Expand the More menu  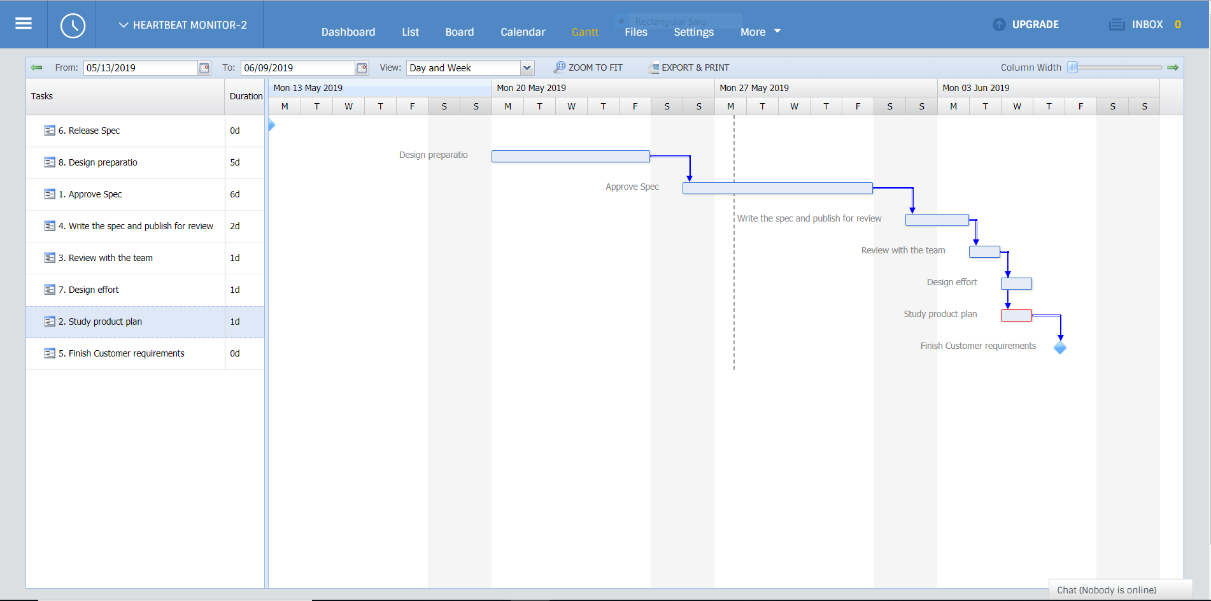[760, 32]
